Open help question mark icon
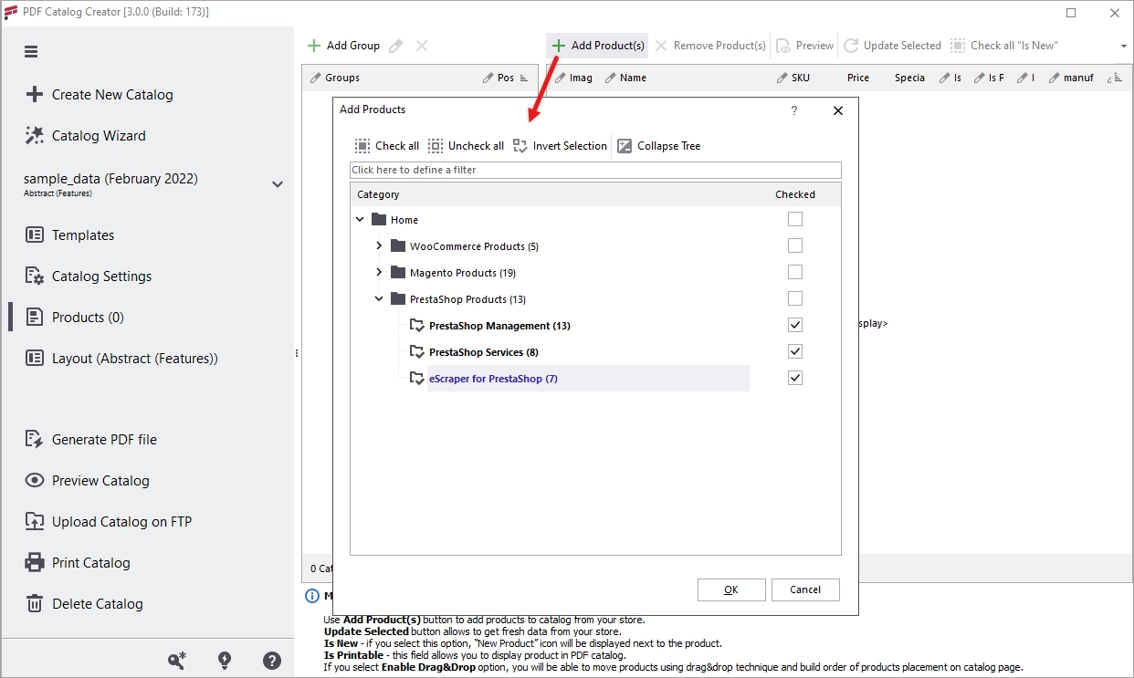The image size is (1134, 678). click(272, 661)
